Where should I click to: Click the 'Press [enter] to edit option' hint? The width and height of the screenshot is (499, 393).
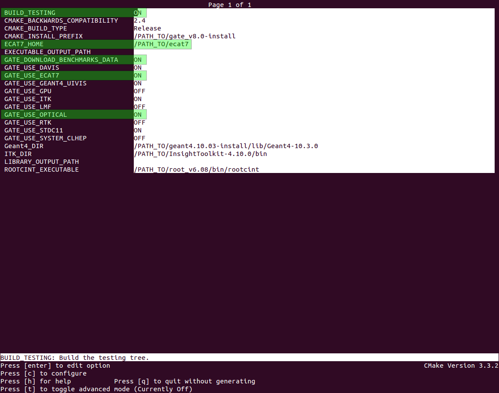click(55, 366)
